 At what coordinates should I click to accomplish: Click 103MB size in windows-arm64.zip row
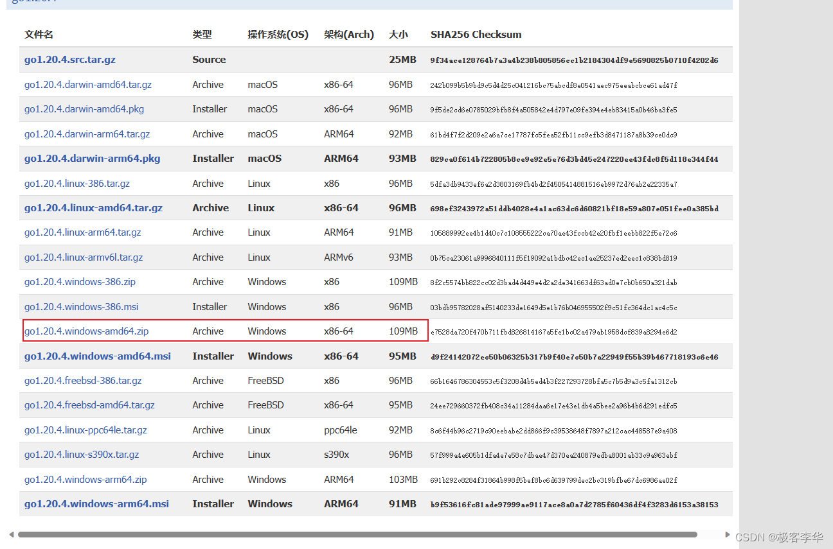pos(403,480)
